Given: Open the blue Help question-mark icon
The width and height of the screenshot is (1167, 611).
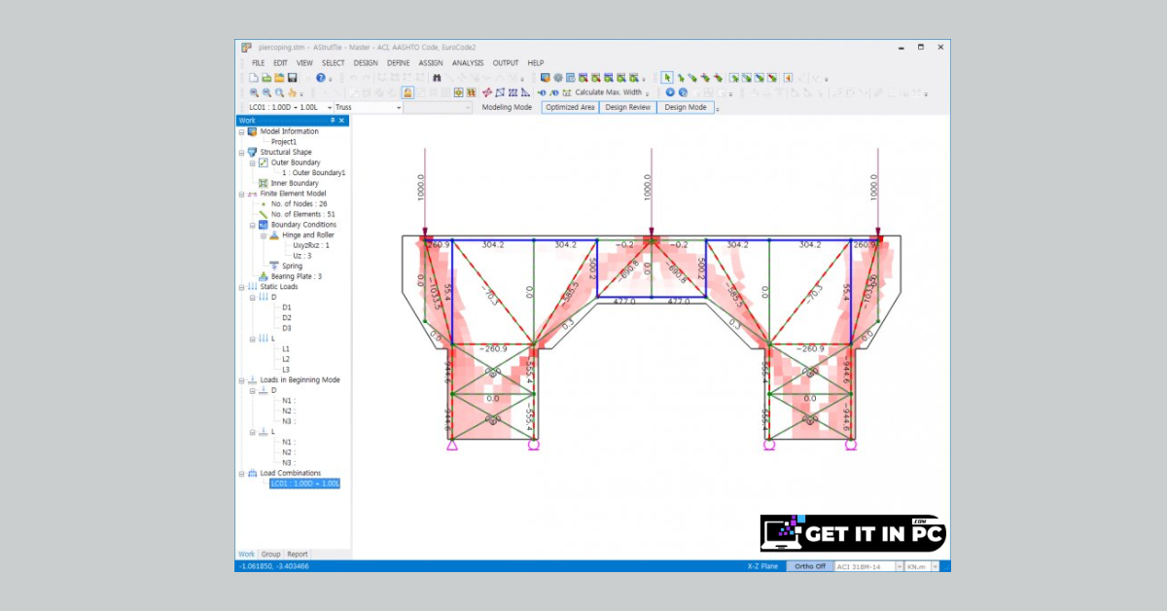Looking at the screenshot, I should [x=321, y=78].
